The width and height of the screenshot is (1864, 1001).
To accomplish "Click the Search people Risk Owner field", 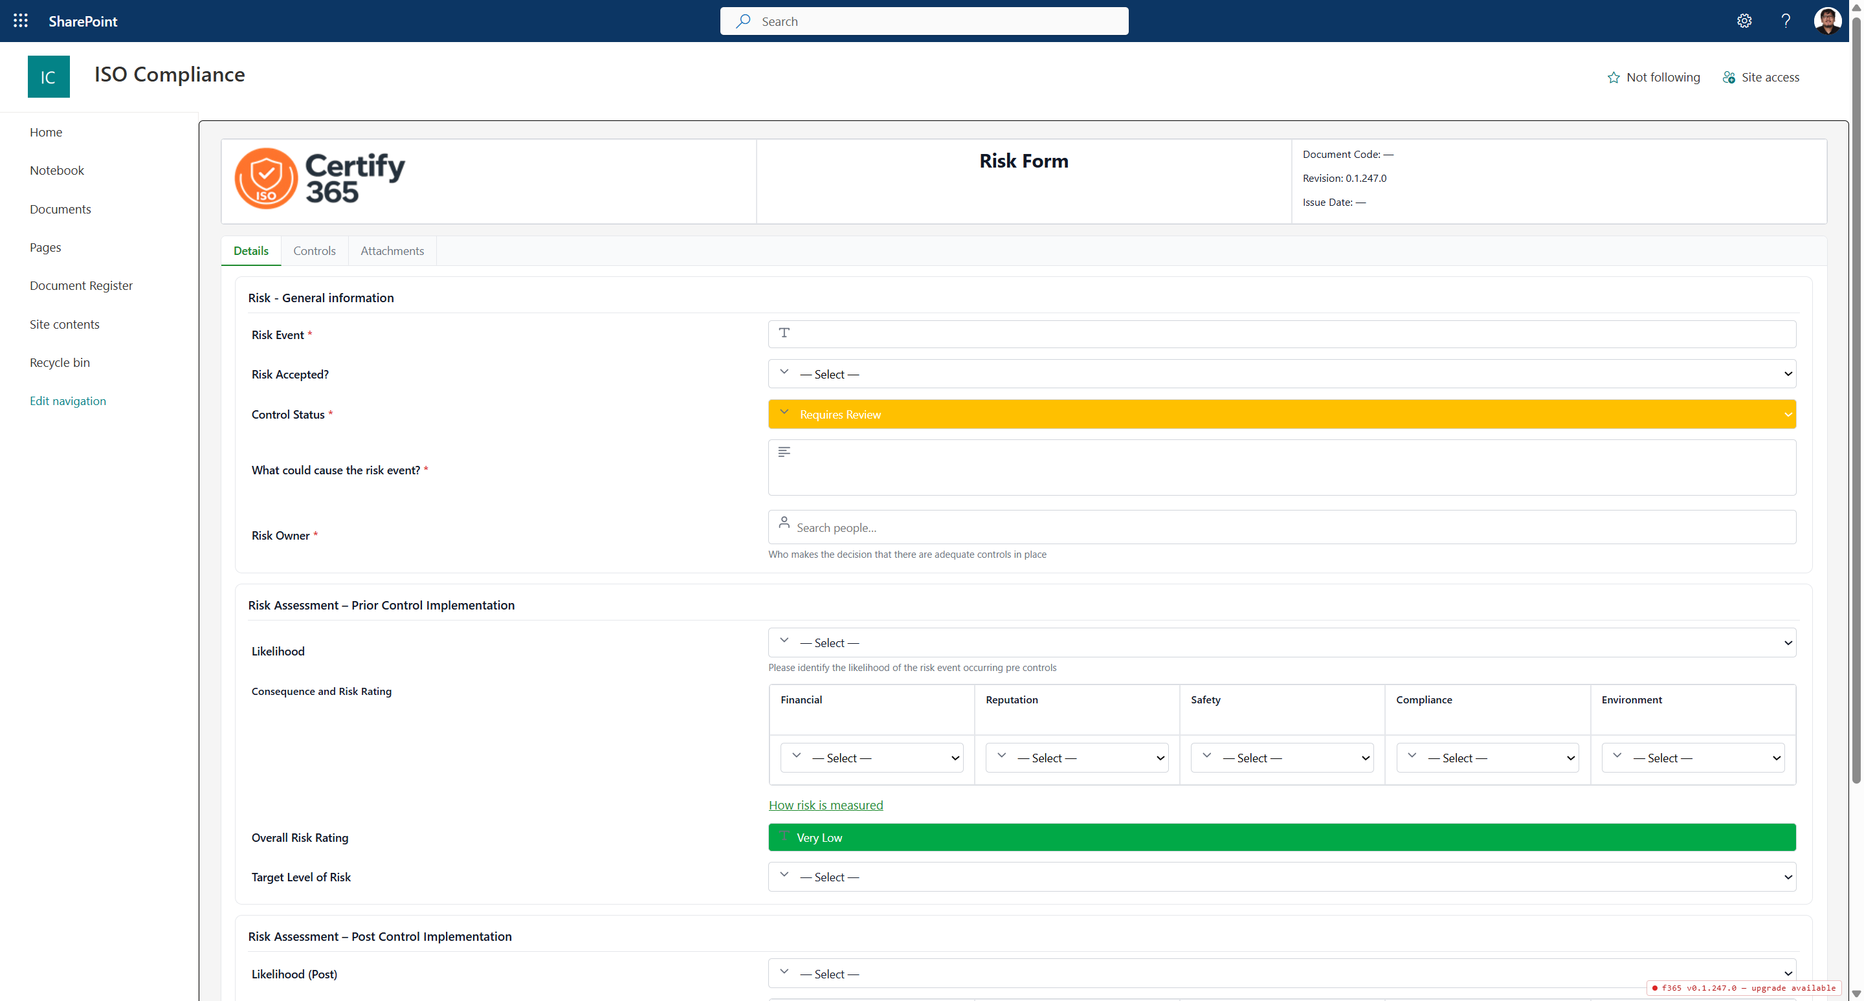I will click(1281, 527).
